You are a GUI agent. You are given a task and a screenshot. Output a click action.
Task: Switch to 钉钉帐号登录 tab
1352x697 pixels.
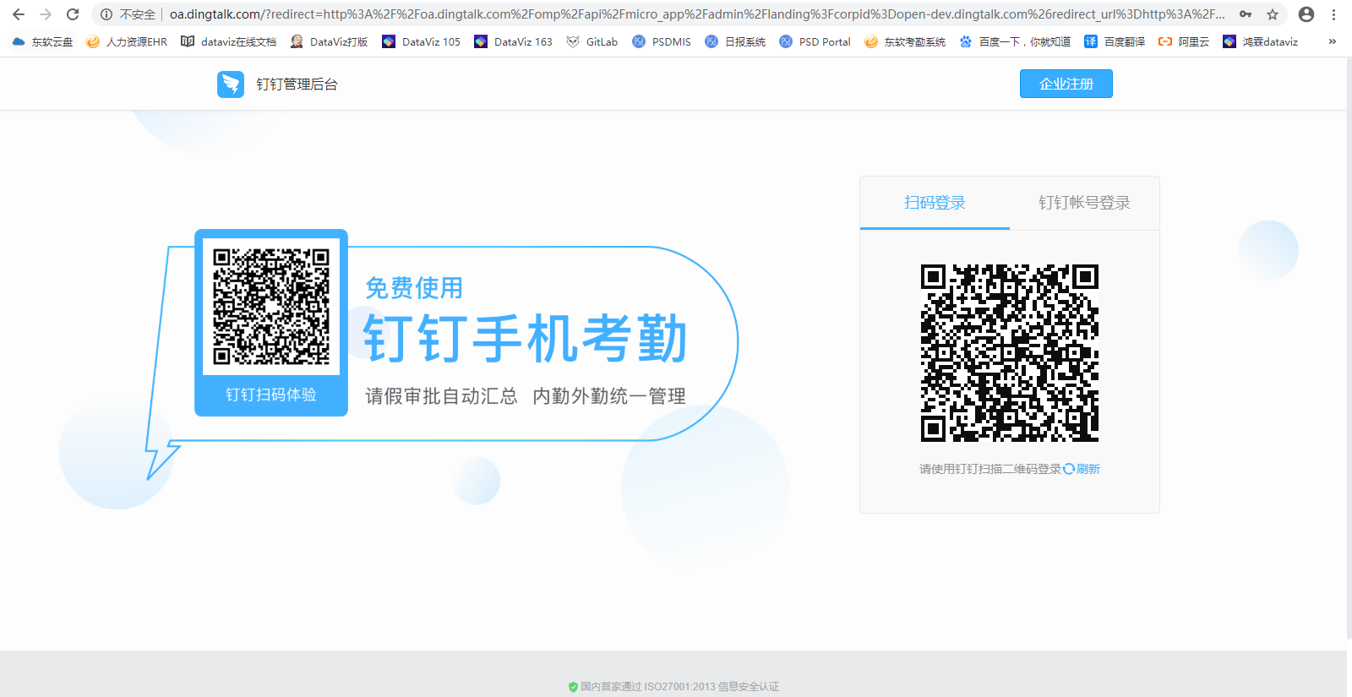tap(1084, 203)
